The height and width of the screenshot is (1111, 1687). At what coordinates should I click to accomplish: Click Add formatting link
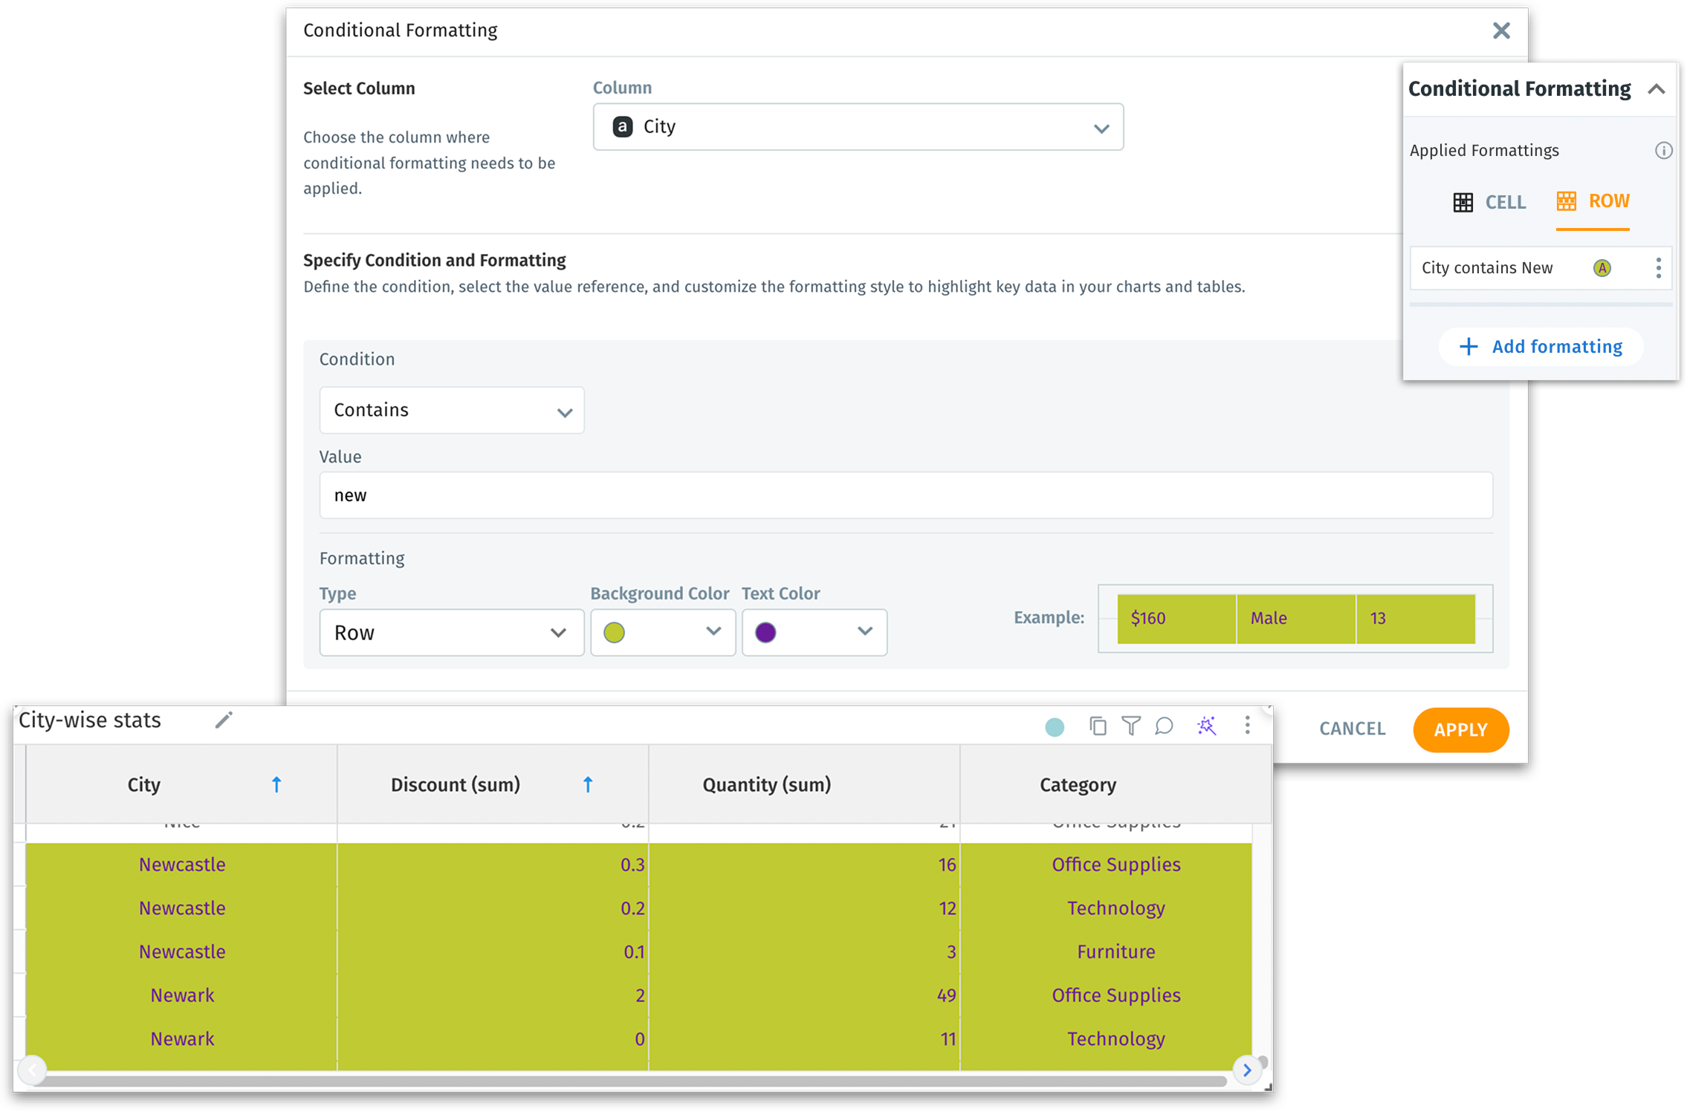[1541, 347]
